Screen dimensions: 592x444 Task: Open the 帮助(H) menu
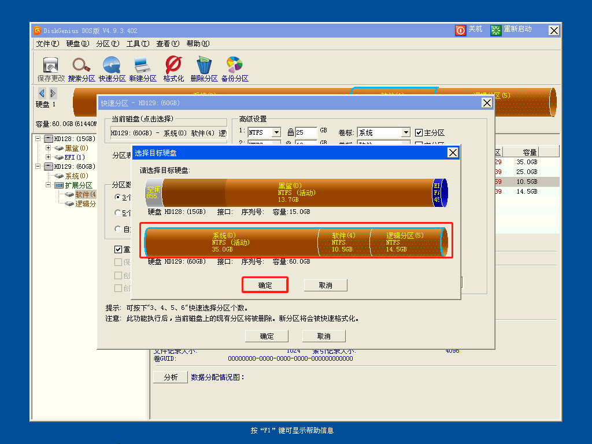pos(198,44)
